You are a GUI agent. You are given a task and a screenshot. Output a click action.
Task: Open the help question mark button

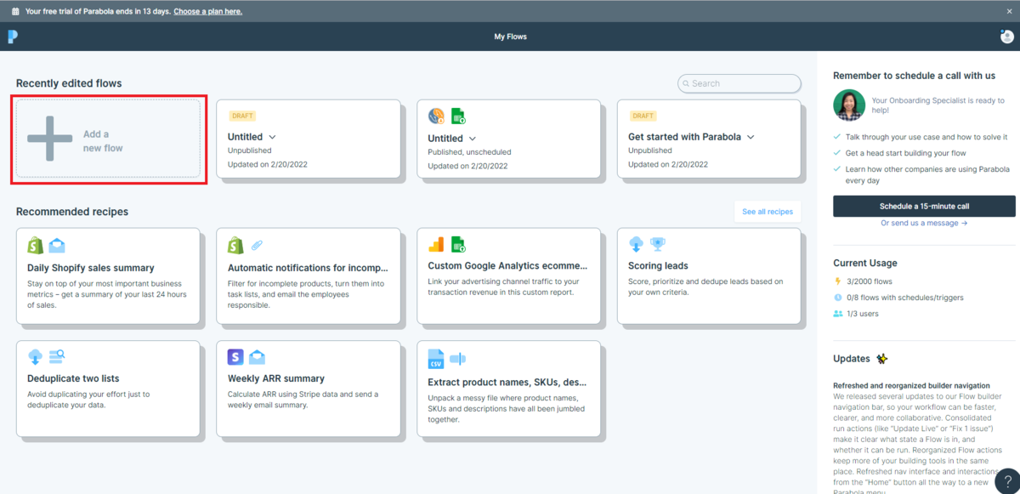point(1008,480)
